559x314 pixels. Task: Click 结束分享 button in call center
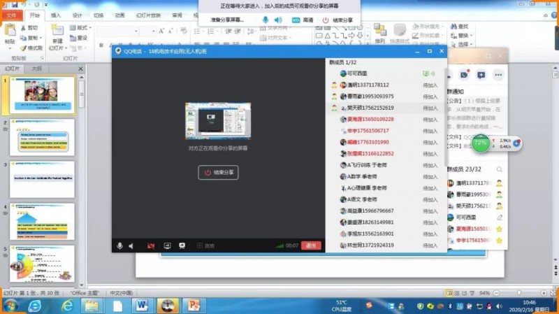(218, 172)
